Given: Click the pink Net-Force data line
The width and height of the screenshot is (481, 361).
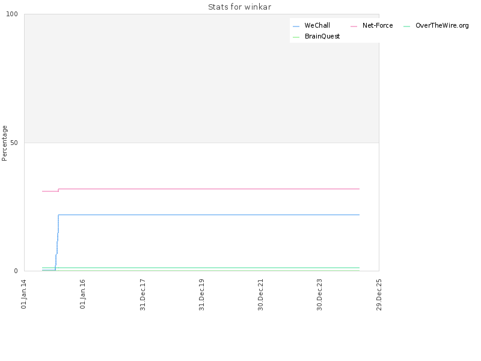Looking at the screenshot, I should coord(209,189).
